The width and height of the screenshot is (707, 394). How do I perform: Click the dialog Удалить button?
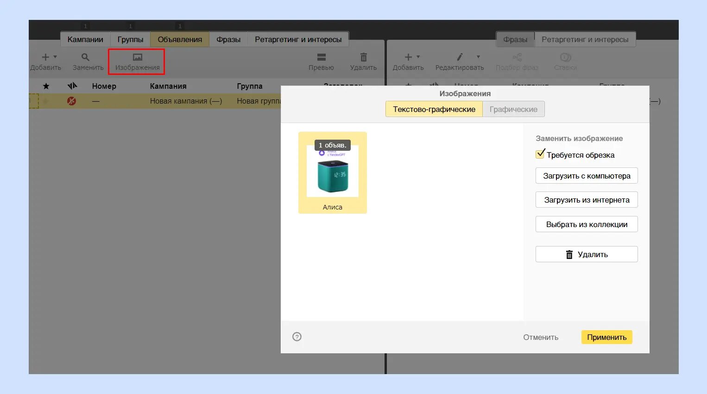point(587,254)
